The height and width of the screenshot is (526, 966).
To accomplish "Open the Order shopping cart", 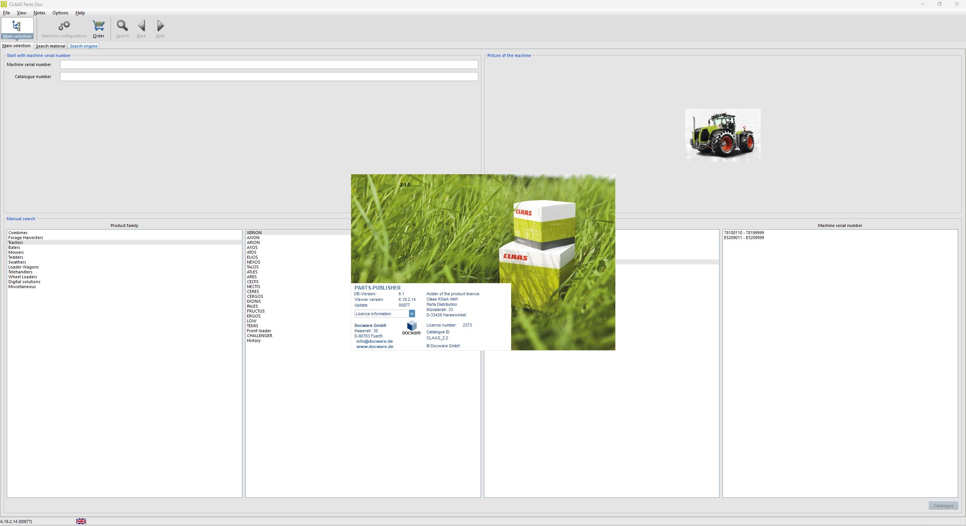I will click(x=99, y=26).
